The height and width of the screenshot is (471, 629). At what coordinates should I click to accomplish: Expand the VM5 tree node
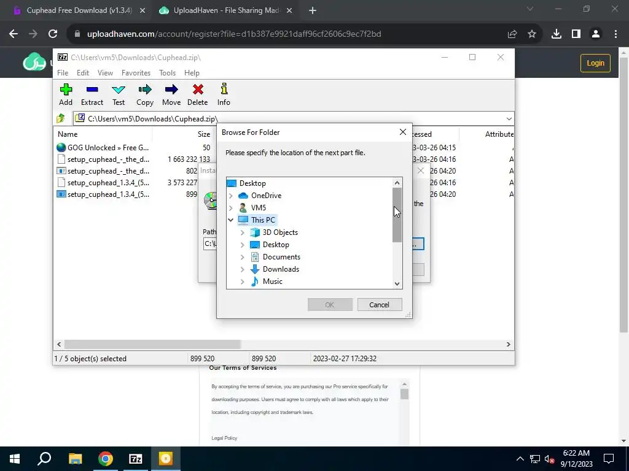(x=231, y=208)
